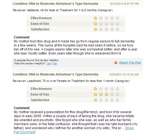The height and width of the screenshot is (135, 159).
Task: Click the third gold star in Leadfoot4's Ease of Use
Action: point(106,94)
